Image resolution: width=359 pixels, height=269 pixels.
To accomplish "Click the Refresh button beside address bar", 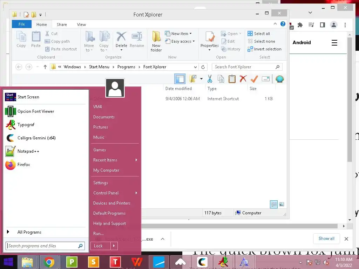I will tap(203, 67).
